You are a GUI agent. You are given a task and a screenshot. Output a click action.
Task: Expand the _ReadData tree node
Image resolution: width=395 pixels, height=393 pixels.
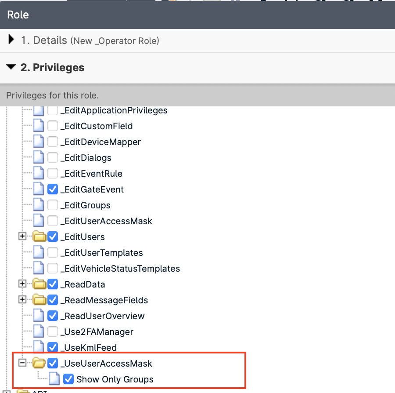tap(22, 284)
